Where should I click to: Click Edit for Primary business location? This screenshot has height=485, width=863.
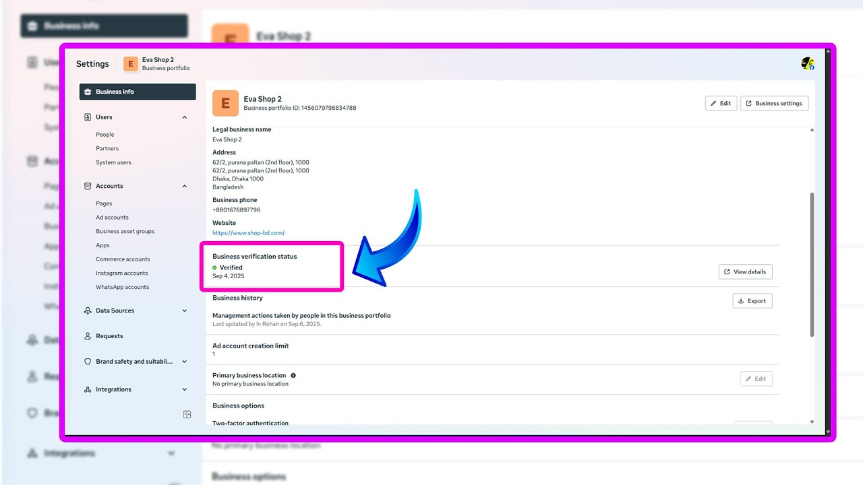tap(756, 379)
